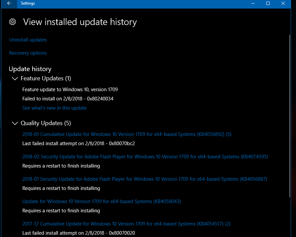Click the back arrow in the title bar

9,4
